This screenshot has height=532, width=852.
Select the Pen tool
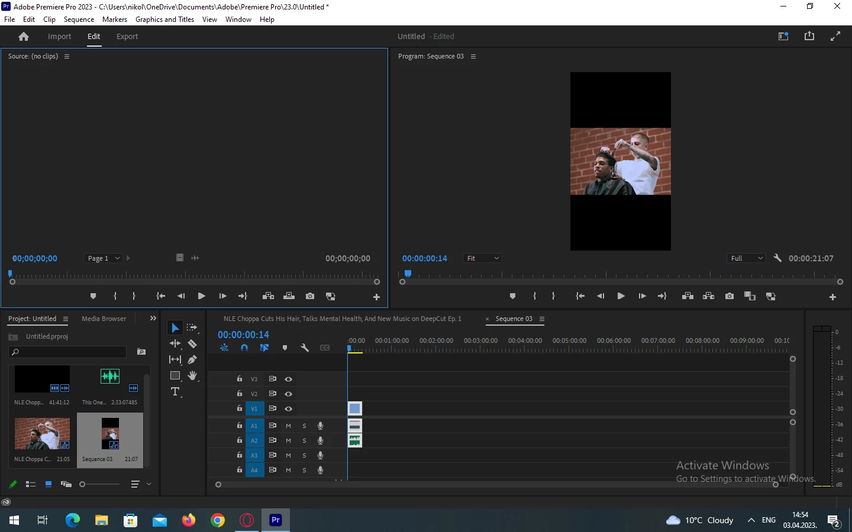tap(192, 359)
